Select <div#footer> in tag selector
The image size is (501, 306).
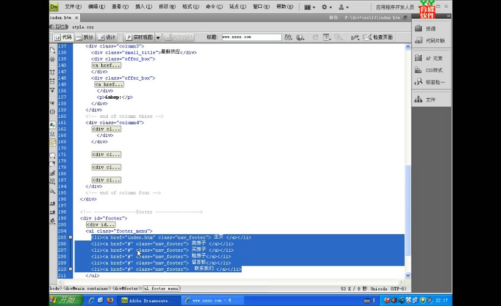[127, 288]
